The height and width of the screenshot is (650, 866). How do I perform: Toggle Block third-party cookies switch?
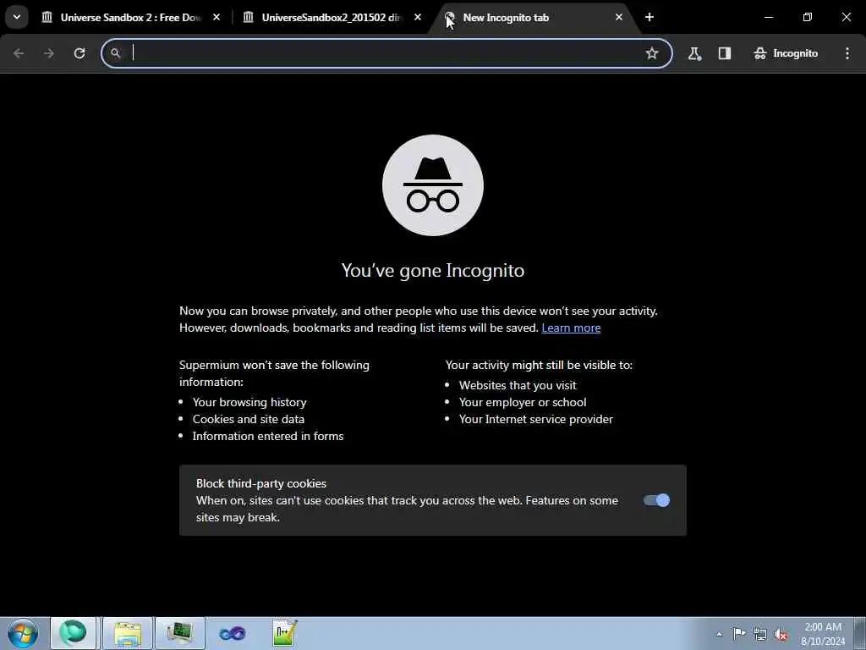pos(656,500)
